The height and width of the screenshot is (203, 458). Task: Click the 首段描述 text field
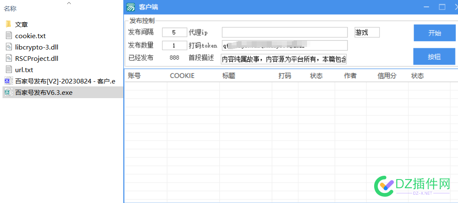coord(284,59)
